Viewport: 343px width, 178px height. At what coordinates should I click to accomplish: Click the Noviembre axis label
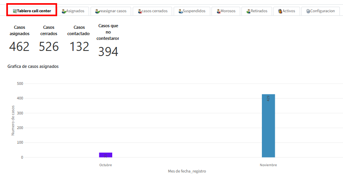tap(268, 165)
